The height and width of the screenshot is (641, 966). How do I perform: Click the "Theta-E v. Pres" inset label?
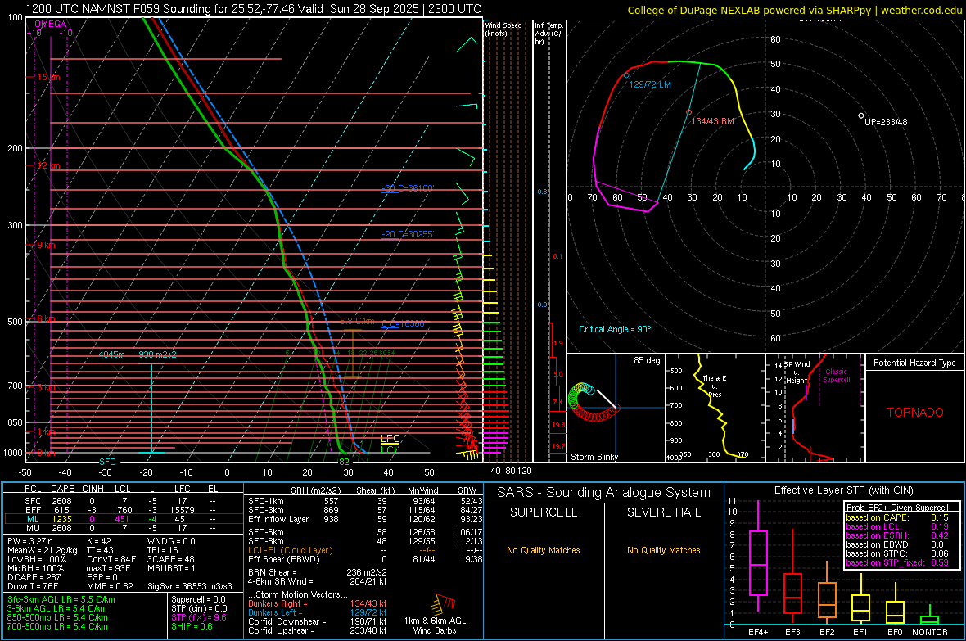[714, 386]
